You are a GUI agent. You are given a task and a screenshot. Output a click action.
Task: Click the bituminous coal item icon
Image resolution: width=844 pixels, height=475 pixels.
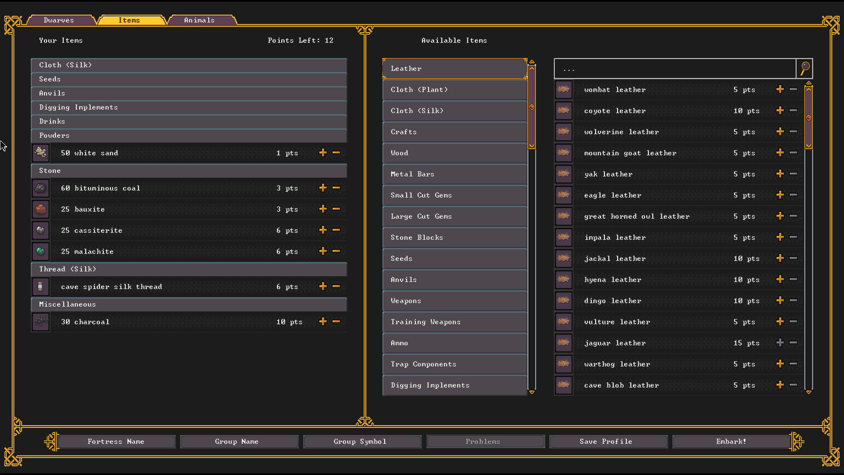[x=40, y=187]
